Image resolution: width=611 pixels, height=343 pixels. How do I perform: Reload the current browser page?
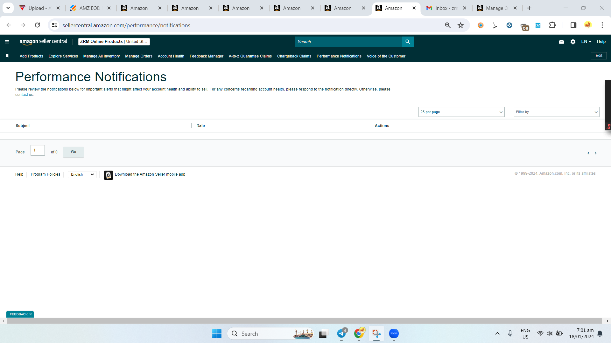pos(38,25)
